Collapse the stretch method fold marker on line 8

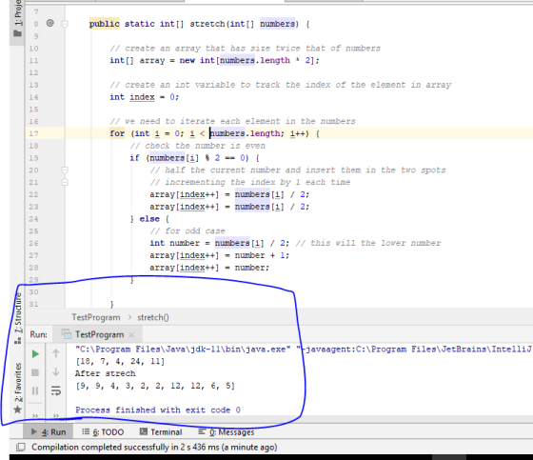pyautogui.click(x=65, y=24)
